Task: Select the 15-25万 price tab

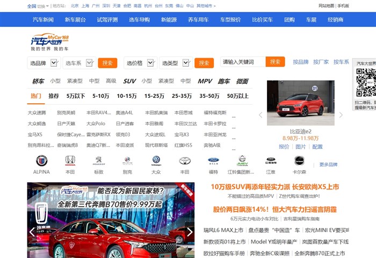Action: (154, 96)
